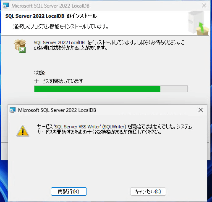This screenshot has height=202, width=212.
Task: Click the green filled portion of progress bar
Action: (x=97, y=89)
